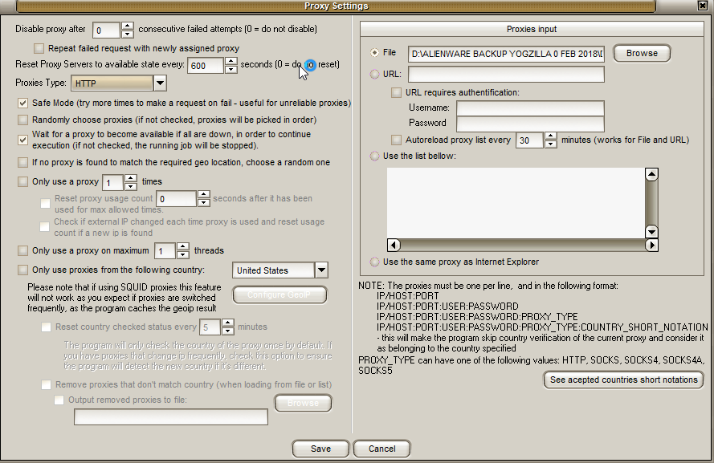Viewport: 714px width, 463px height.
Task: Uncheck Wait for a proxy to become available
Action: (22, 140)
